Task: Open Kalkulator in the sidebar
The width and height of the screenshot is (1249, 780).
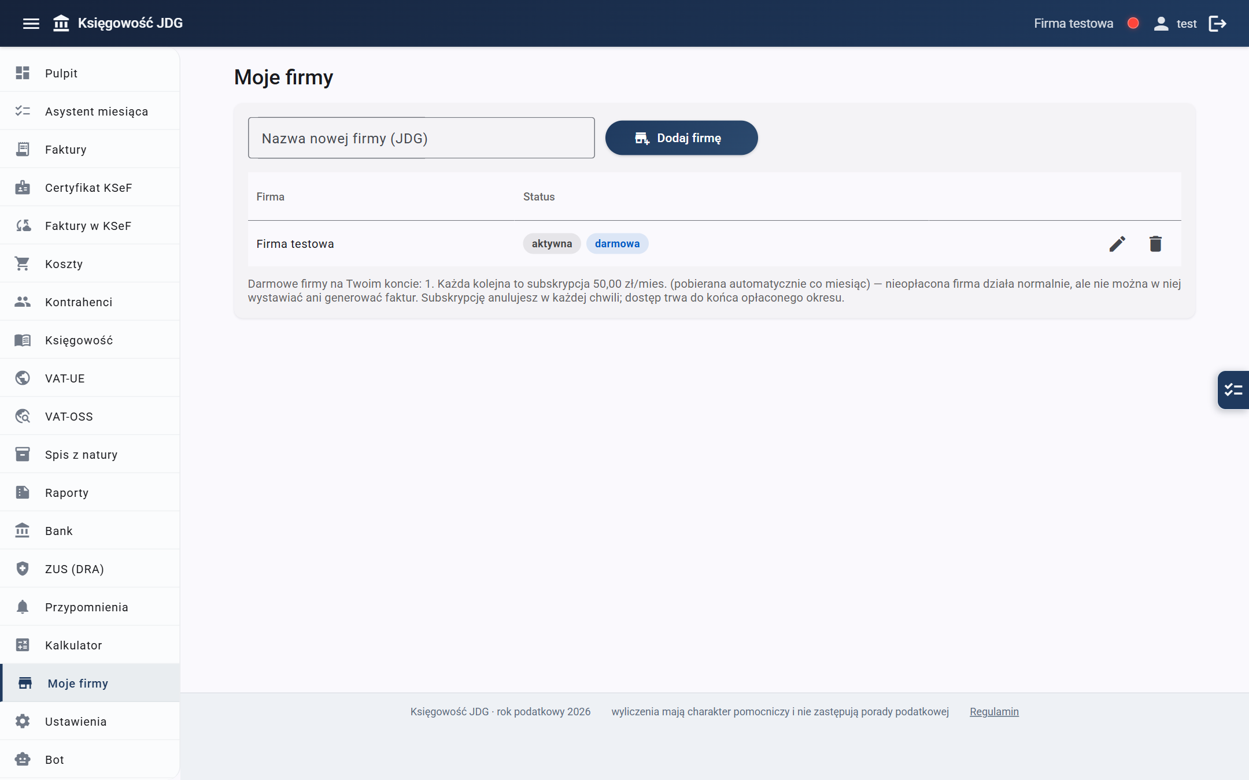Action: tap(90, 645)
